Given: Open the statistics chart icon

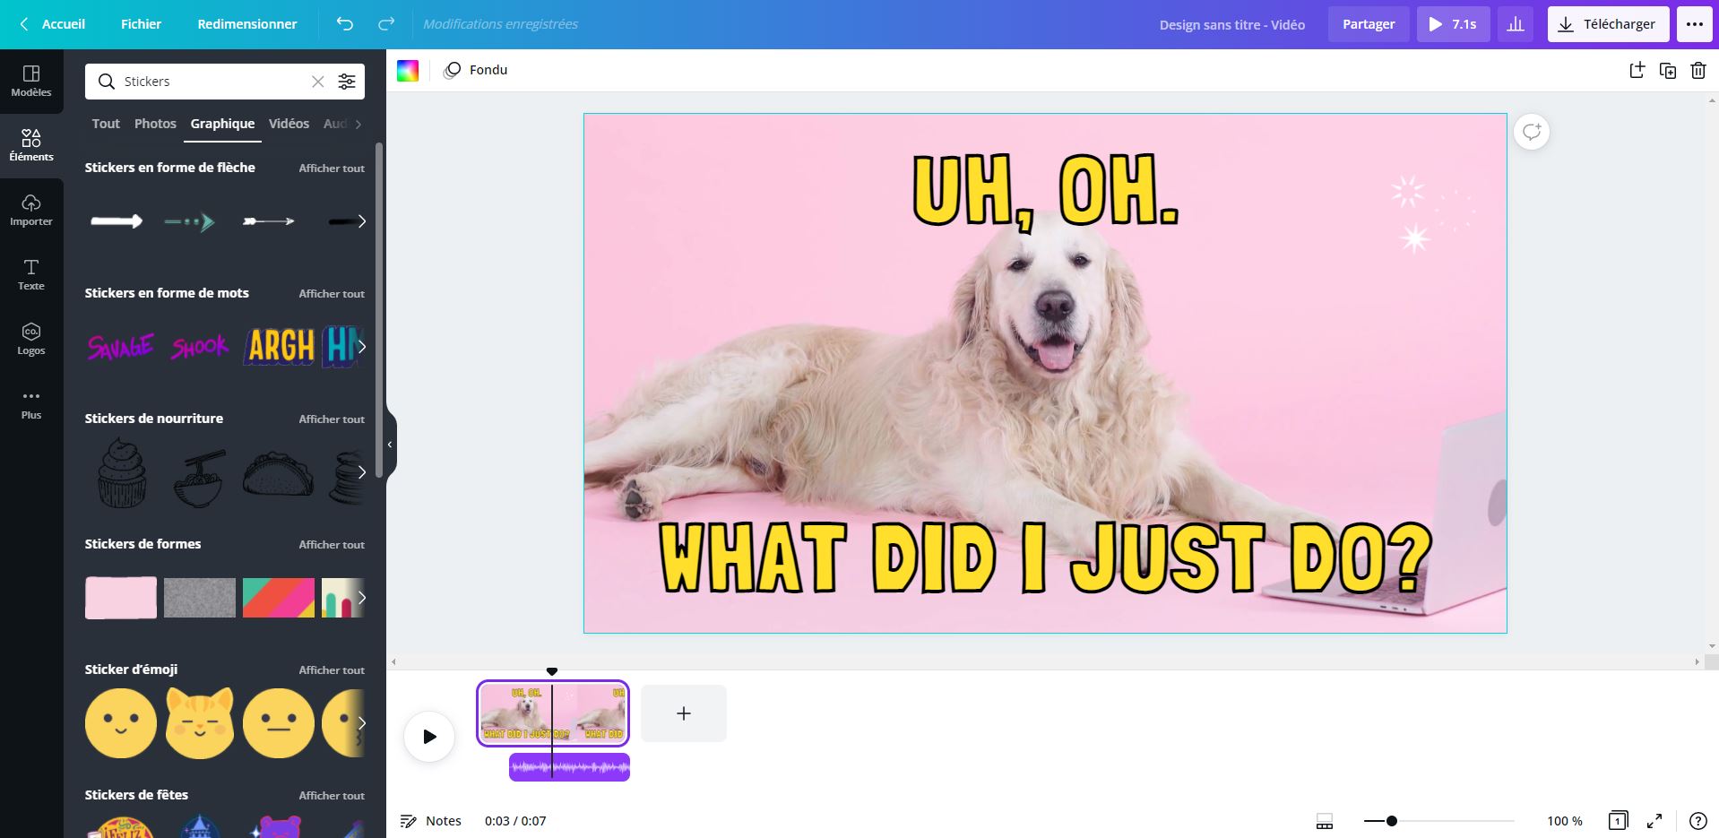Looking at the screenshot, I should [1516, 24].
